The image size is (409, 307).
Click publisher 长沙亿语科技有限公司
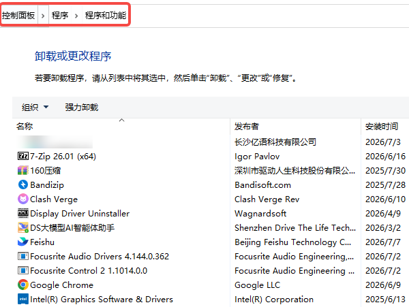(275, 142)
